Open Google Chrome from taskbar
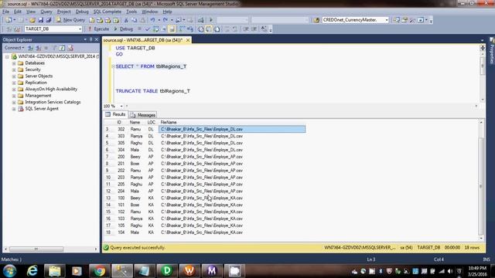The height and width of the screenshot is (278, 495). [100, 271]
